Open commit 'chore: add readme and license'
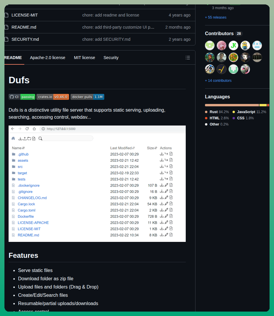 point(111,15)
